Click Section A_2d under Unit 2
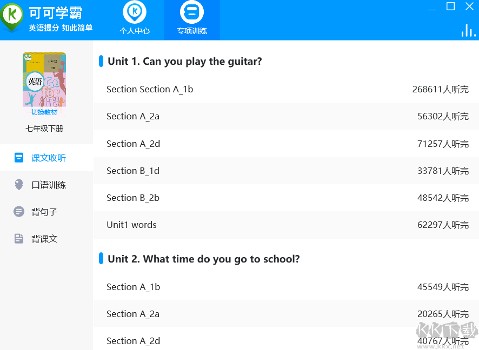The width and height of the screenshot is (479, 350). coord(133,341)
